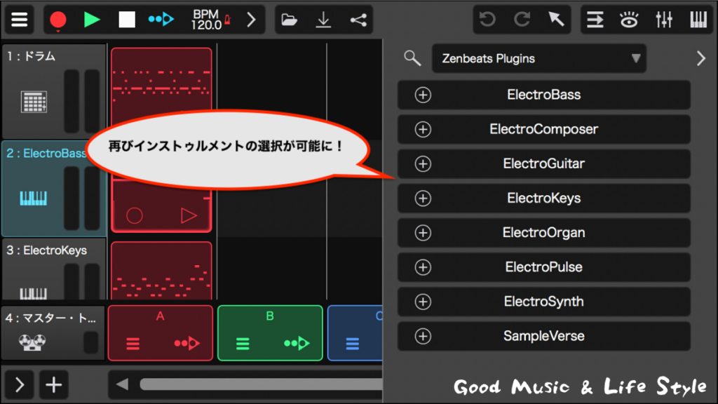This screenshot has height=404, width=718.
Task: Click the tape reel icon on master track
Action: pyautogui.click(x=32, y=342)
